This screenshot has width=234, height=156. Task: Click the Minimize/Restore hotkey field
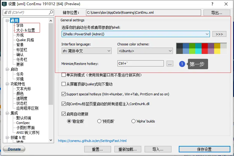(x=141, y=63)
